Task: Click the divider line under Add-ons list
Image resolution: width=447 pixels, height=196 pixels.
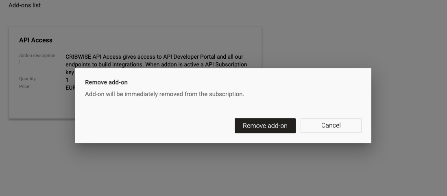Action: tap(223, 16)
